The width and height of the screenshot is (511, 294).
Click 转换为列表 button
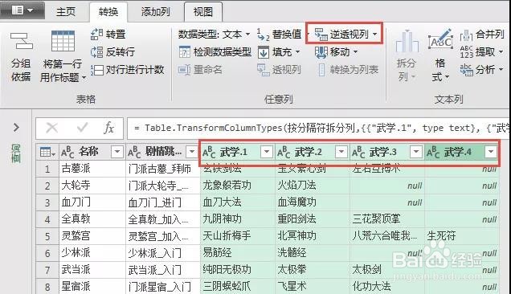tap(348, 69)
